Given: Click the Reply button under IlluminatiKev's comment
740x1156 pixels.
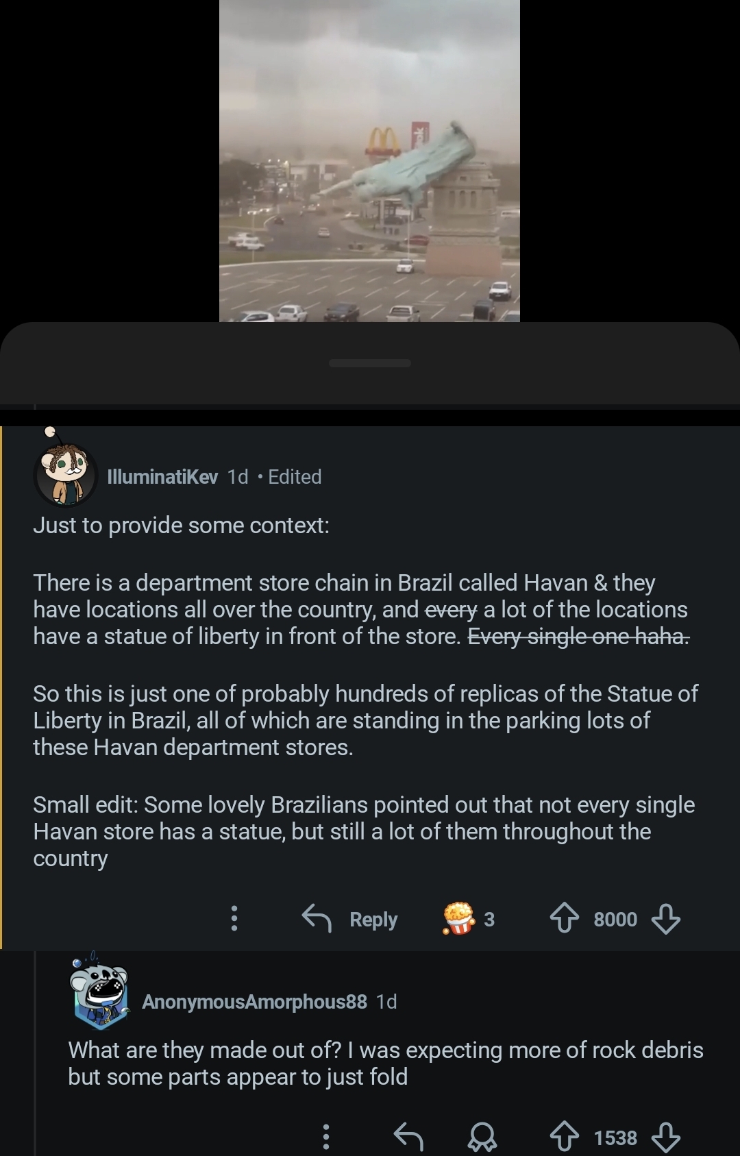Looking at the screenshot, I should click(x=351, y=918).
